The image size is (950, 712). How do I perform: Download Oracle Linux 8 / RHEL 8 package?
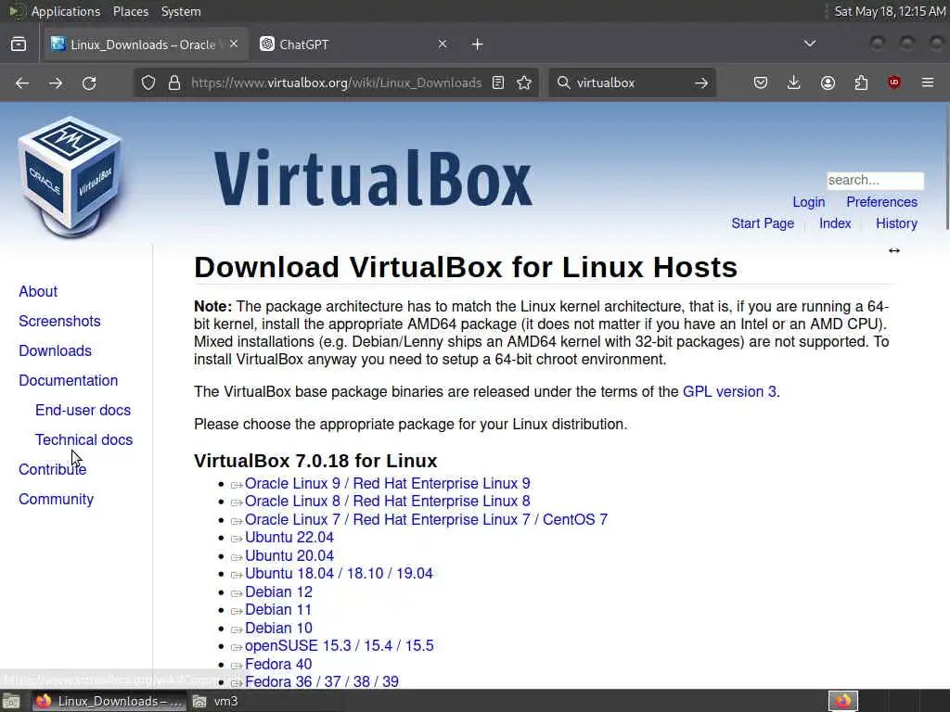[387, 502]
